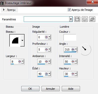Click the Annuler button

[50, 89]
